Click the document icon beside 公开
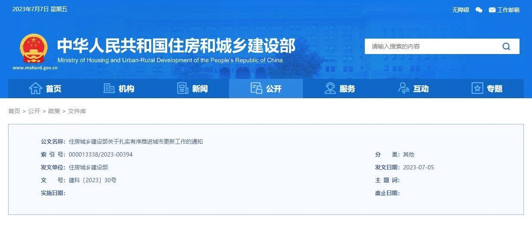The width and height of the screenshot is (532, 226). coord(256,88)
